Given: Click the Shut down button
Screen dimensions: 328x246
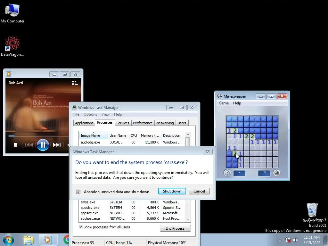Looking at the screenshot, I should (172, 191).
